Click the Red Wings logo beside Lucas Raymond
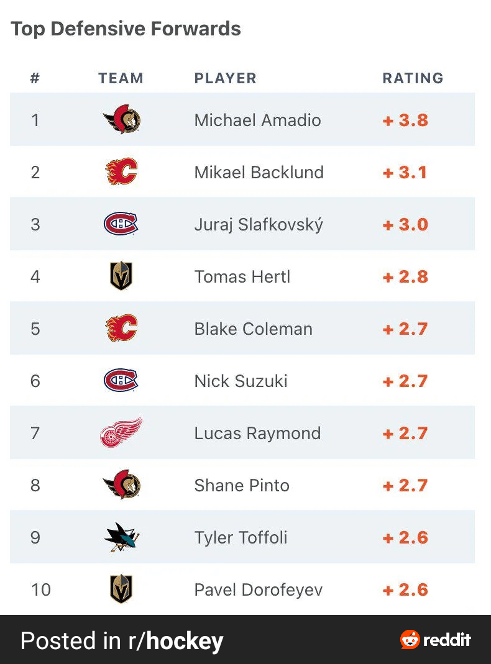This screenshot has height=664, width=491. (121, 433)
